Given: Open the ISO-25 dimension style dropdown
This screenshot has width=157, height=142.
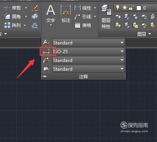Looking at the screenshot, I should point(89,51).
